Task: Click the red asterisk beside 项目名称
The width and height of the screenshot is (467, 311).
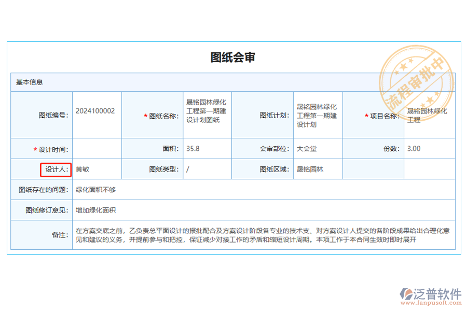Action: (x=366, y=115)
